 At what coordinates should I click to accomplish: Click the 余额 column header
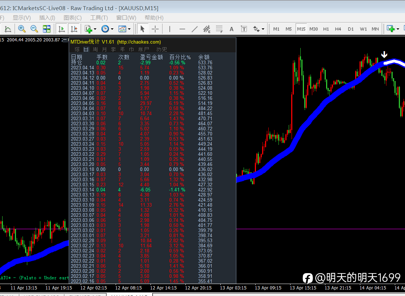pyautogui.click(x=204, y=57)
